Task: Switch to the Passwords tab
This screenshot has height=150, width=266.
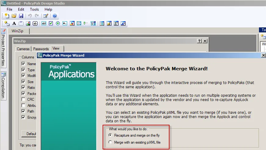Action: (41, 49)
